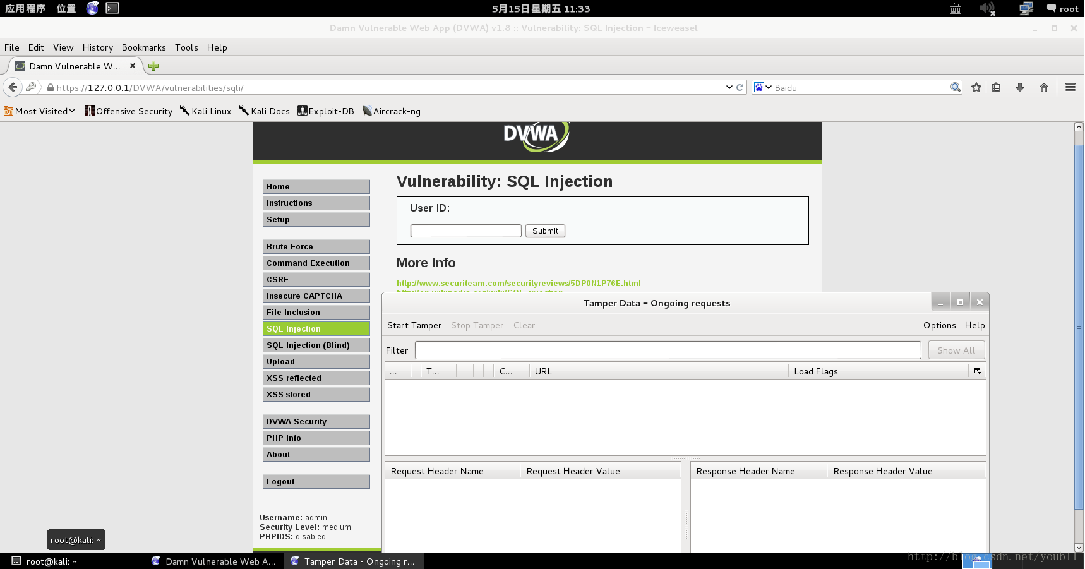Open Upload in the DVWA sidebar

click(x=316, y=361)
